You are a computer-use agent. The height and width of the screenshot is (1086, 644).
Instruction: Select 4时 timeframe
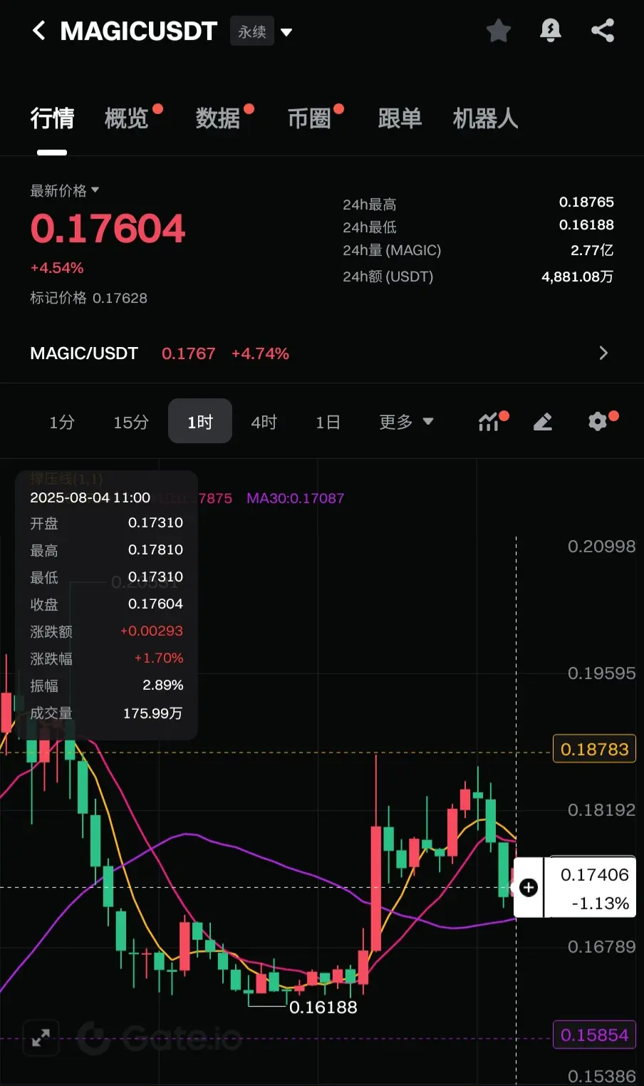(x=264, y=422)
